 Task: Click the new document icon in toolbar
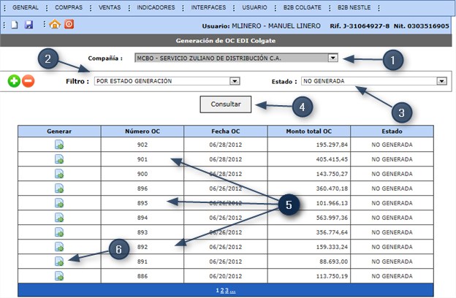click(x=15, y=24)
